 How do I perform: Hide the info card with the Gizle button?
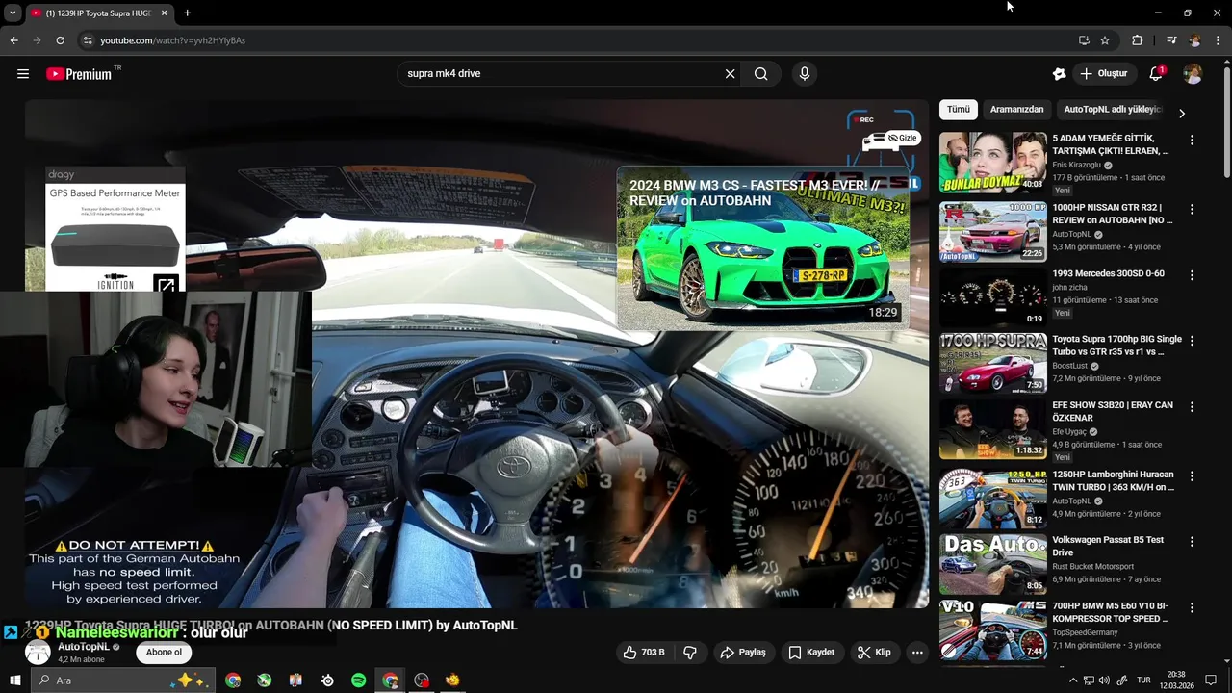[903, 139]
